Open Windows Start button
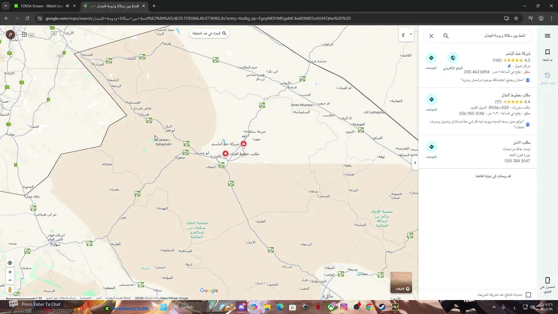Image resolution: width=558 pixels, height=314 pixels. pos(163,307)
